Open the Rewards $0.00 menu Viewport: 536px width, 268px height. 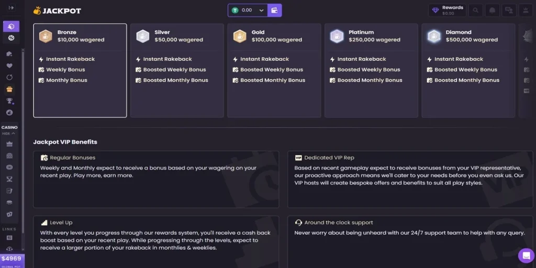coord(448,10)
